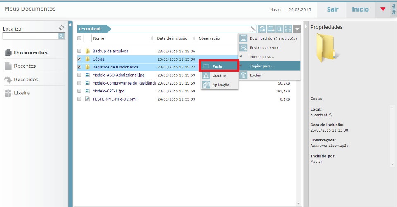Image resolution: width=397 pixels, height=207 pixels.
Task: Click the Localizar search input field
Action: [x=30, y=36]
